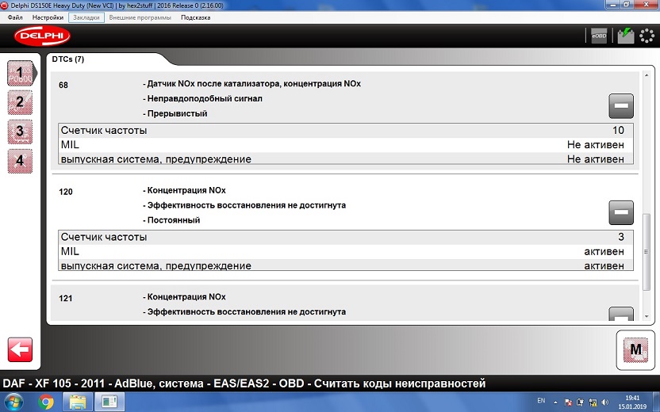The image size is (660, 412).
Task: Switch to Delphi app taskbar button
Action: click(109, 402)
